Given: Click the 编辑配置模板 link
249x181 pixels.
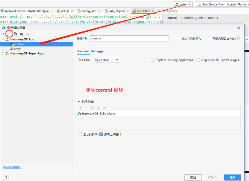Looking at the screenshot, I should [x=12, y=168].
